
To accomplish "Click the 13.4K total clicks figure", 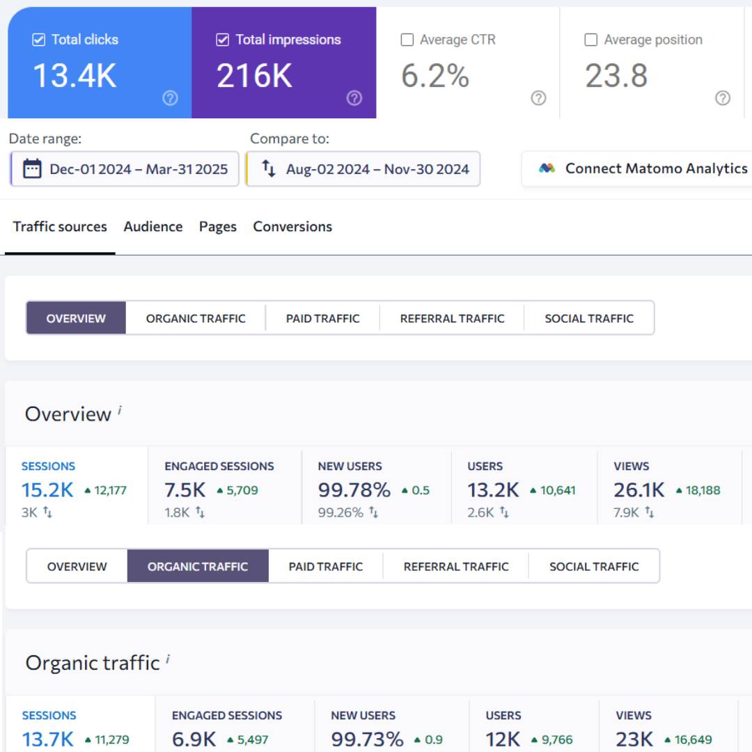I will pyautogui.click(x=75, y=76).
